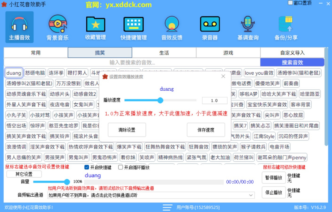打开收藏管理
Viewport: 332px width, 212px height.
[95, 27]
